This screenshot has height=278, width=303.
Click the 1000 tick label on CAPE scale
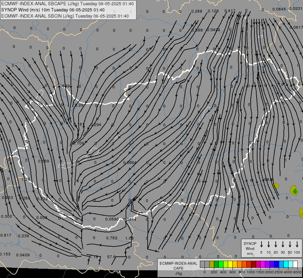click(x=251, y=272)
